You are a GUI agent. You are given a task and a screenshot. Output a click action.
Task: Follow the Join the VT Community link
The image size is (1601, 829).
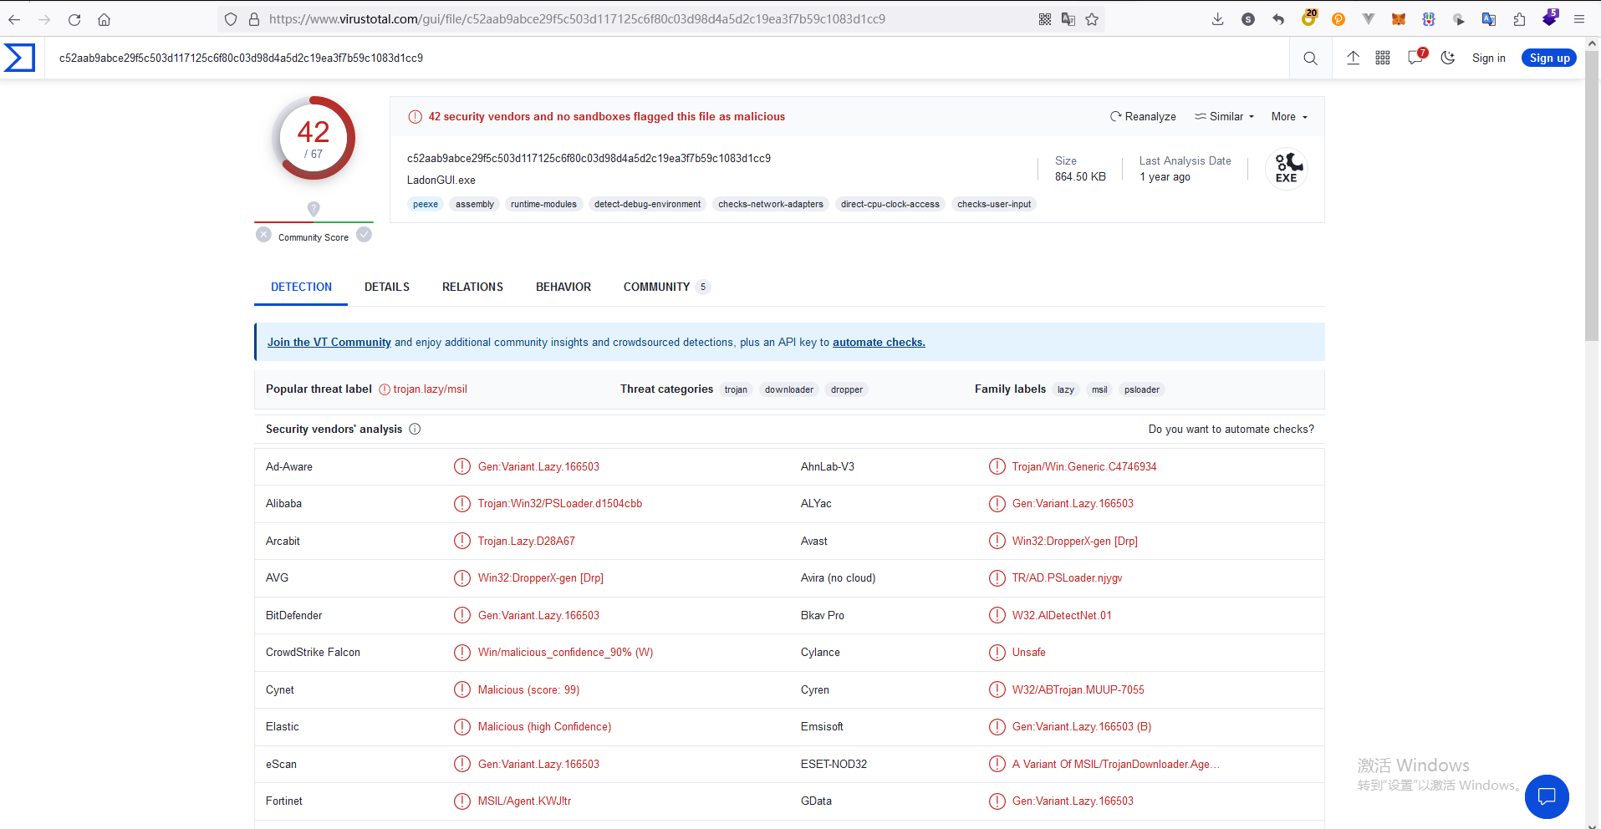[x=329, y=343]
